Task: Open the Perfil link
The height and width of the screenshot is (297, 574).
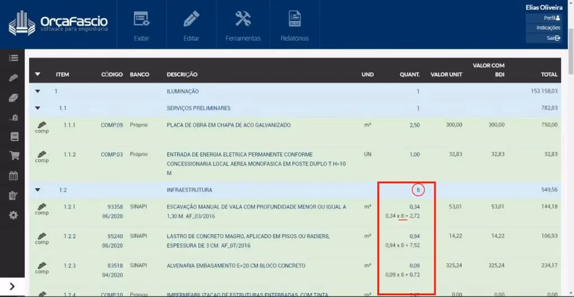Action: pyautogui.click(x=544, y=18)
